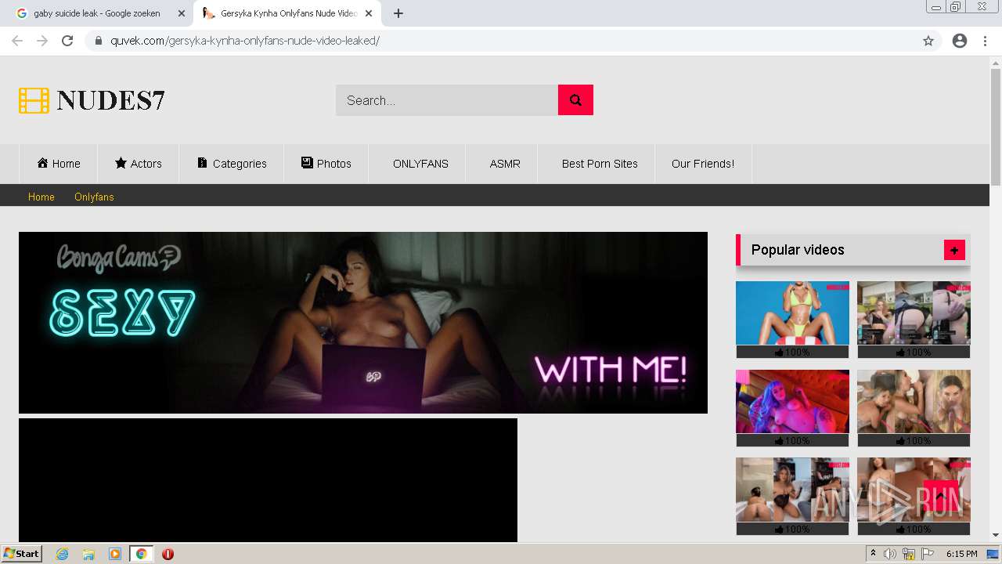
Task: Switch to the Google zoeken tab
Action: [x=97, y=13]
